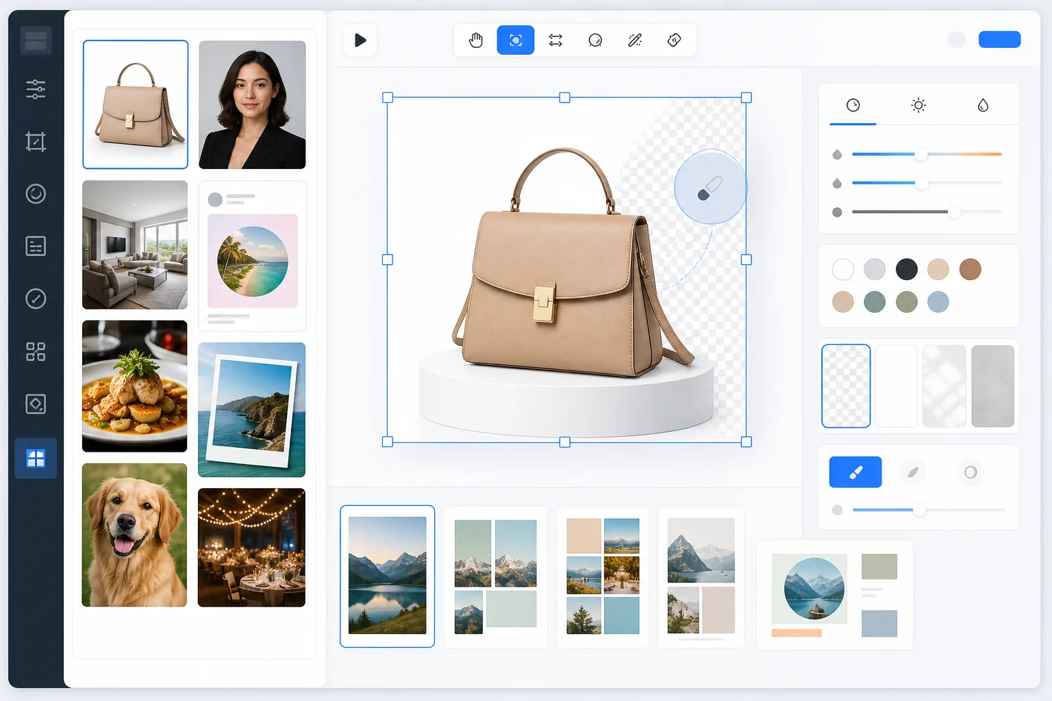
Task: Pick the sage green color swatch
Action: [907, 302]
